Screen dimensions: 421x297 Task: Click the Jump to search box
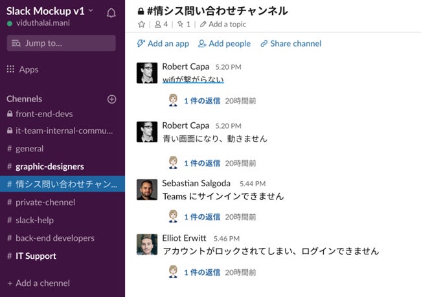tap(61, 43)
